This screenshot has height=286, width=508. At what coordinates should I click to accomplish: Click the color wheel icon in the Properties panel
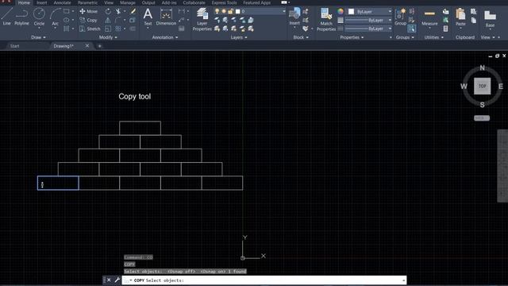tap(341, 11)
